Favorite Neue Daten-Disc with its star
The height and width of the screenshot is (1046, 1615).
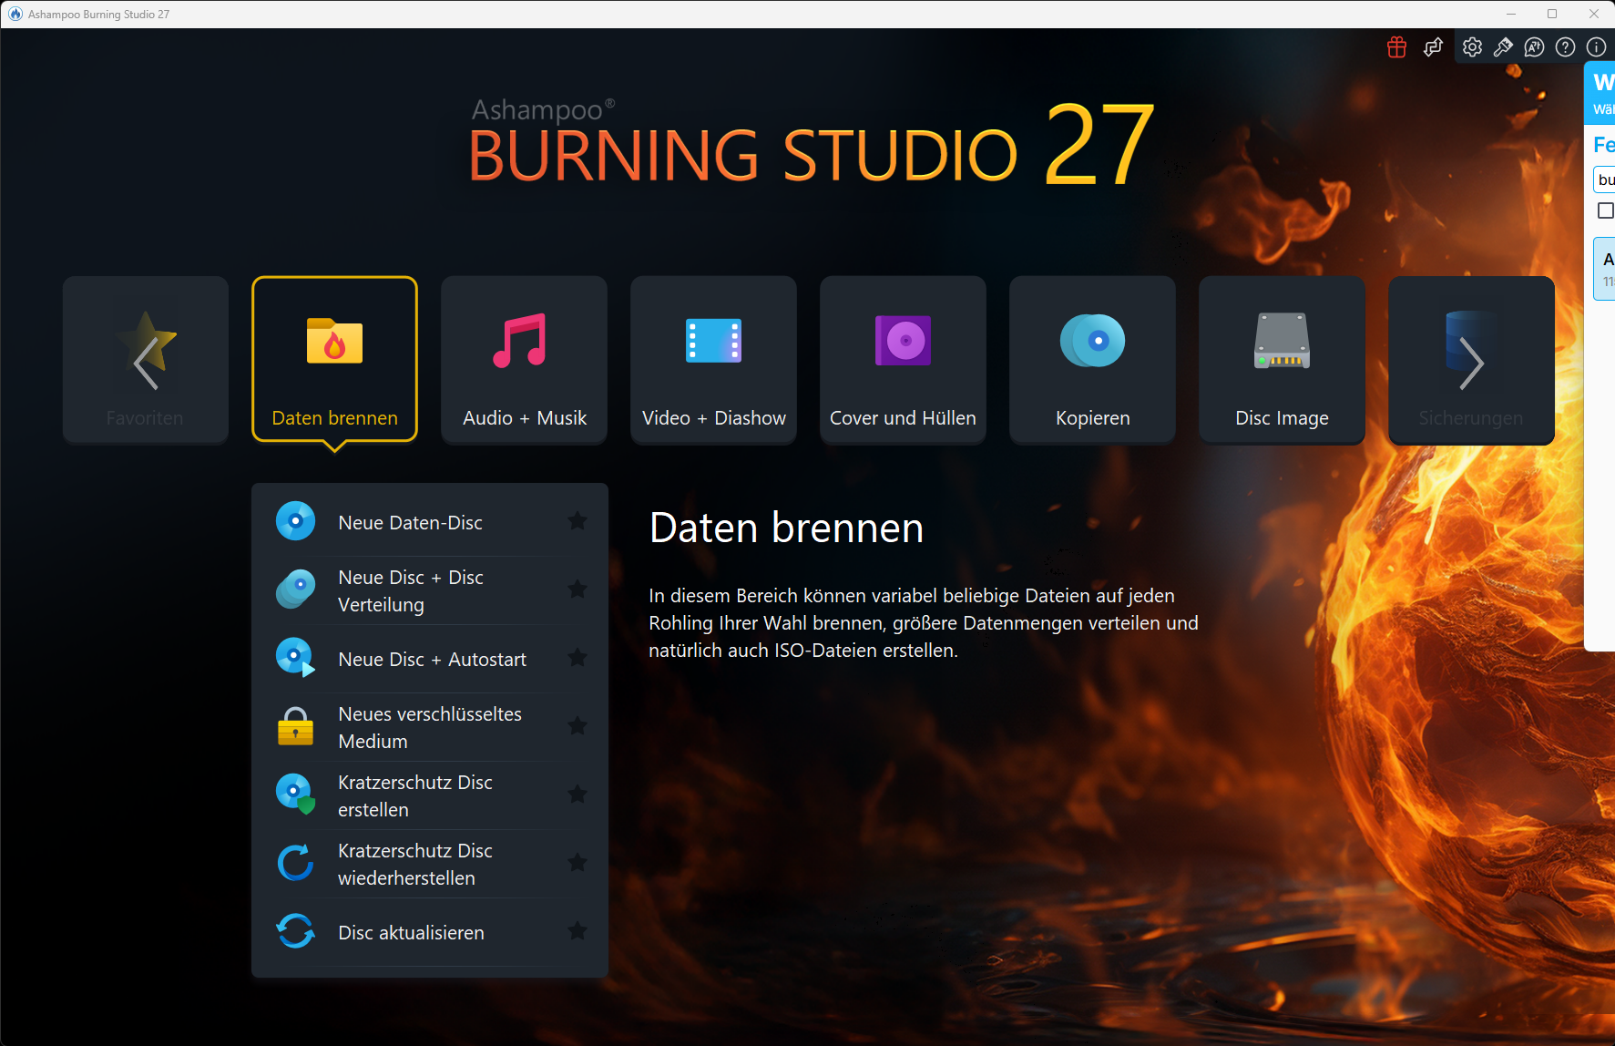pyautogui.click(x=578, y=520)
